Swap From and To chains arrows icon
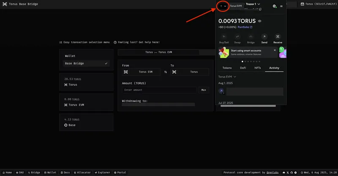The height and width of the screenshot is (176, 338). pos(165,72)
